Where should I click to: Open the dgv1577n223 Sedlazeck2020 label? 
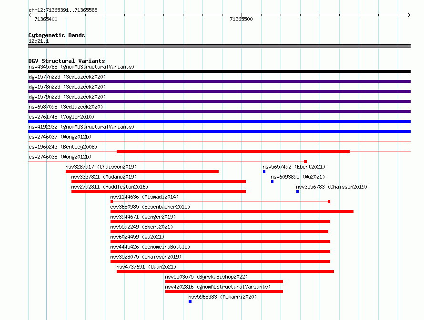point(67,77)
